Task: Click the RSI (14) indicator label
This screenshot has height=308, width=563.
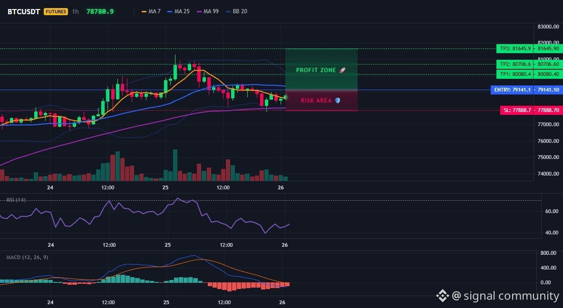Action: [x=16, y=200]
